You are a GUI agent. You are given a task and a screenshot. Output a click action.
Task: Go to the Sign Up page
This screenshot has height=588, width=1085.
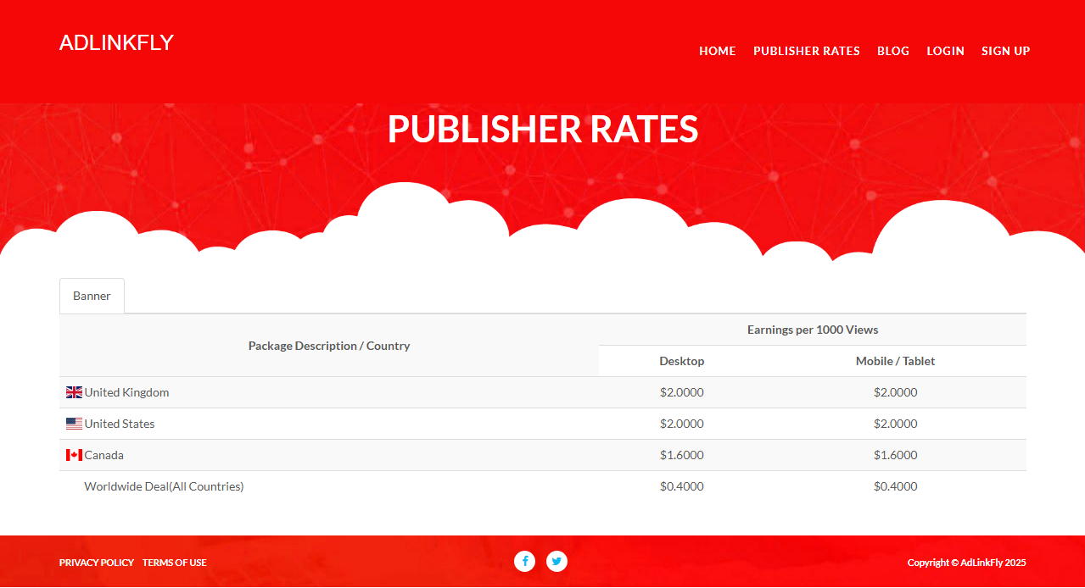tap(1006, 51)
